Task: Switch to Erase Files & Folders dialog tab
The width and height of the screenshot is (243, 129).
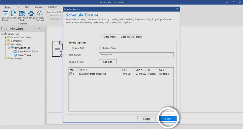Action: click(x=132, y=37)
